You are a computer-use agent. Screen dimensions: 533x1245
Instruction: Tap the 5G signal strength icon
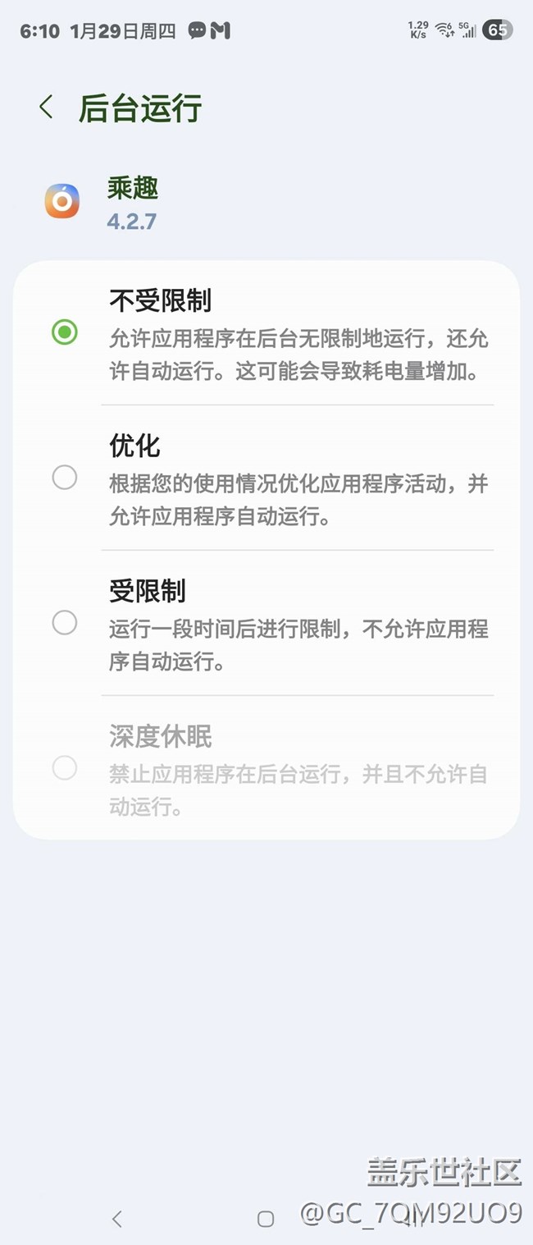click(x=467, y=30)
